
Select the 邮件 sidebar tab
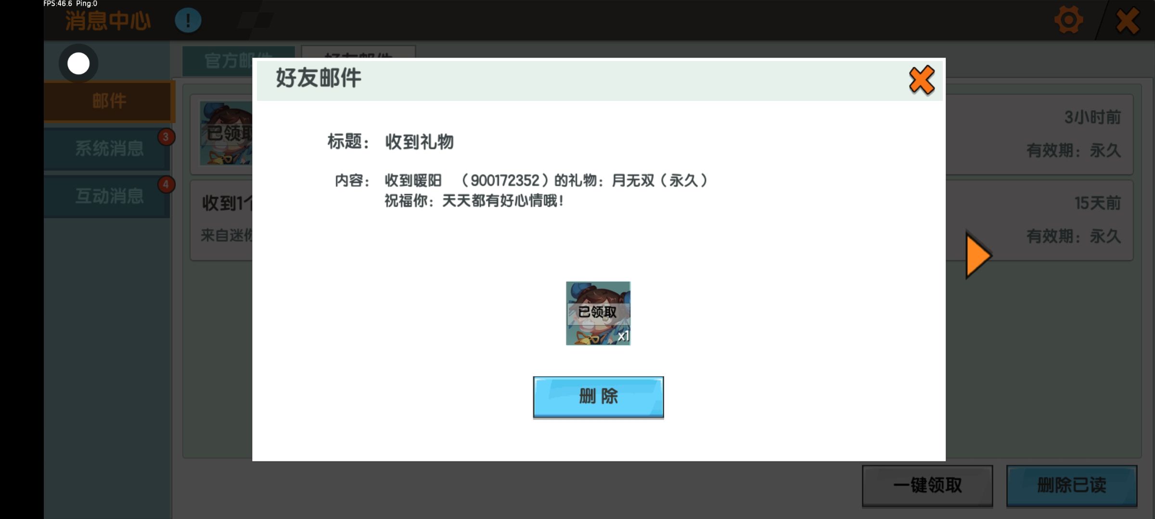coord(109,101)
